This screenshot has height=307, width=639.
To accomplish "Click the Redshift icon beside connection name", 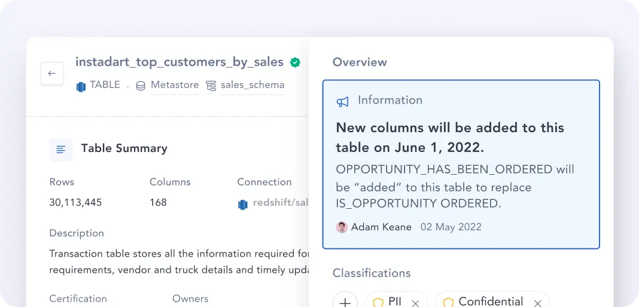I will pos(242,204).
